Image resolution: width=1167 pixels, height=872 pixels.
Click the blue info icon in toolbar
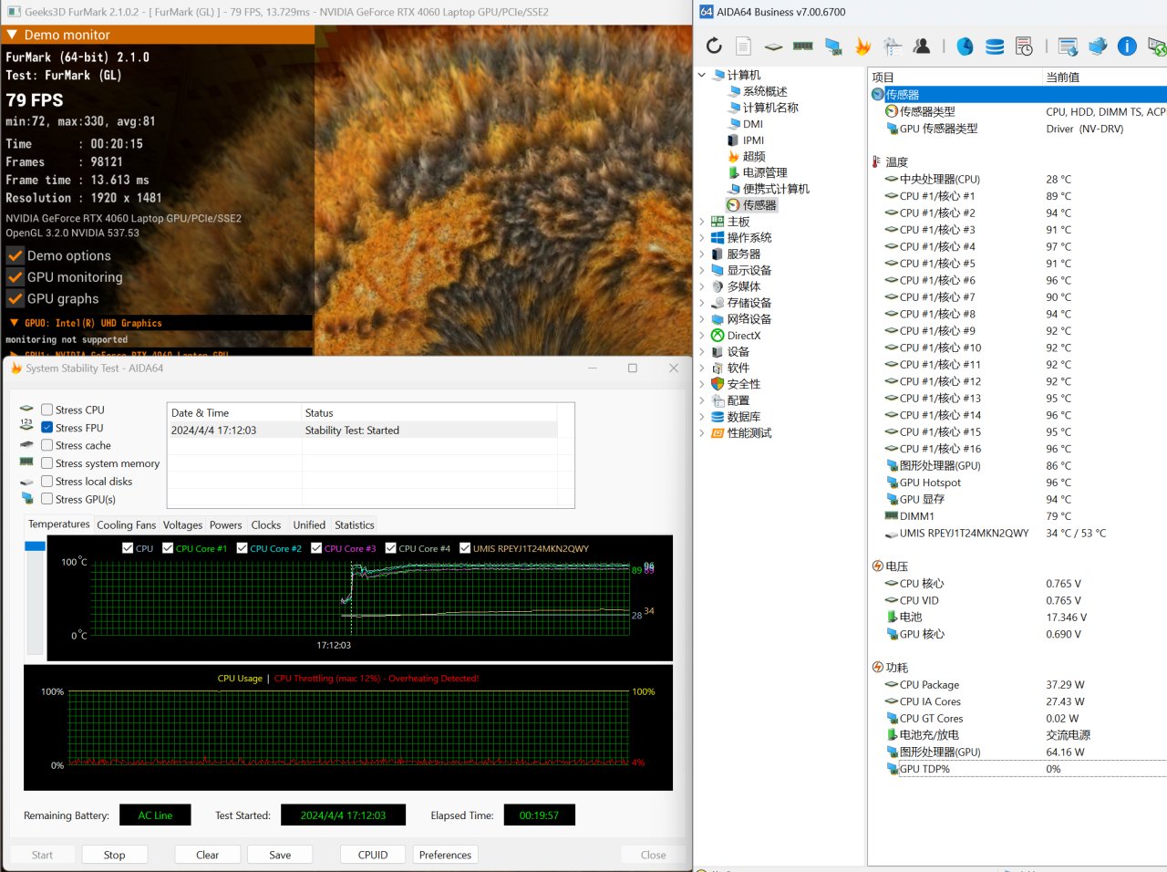[1127, 46]
